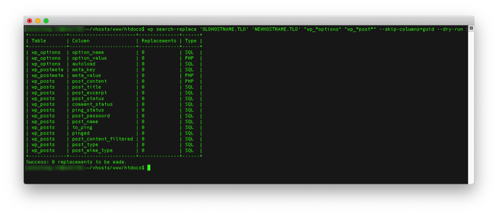Click the SQL type in option_name row
The image size is (498, 215).
(189, 52)
